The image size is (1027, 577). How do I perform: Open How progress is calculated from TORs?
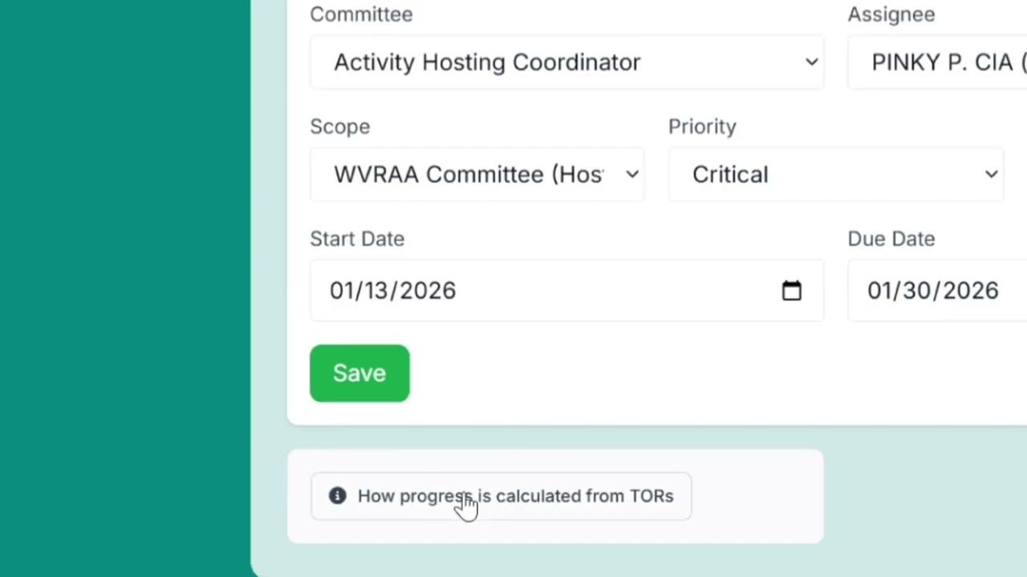[501, 496]
